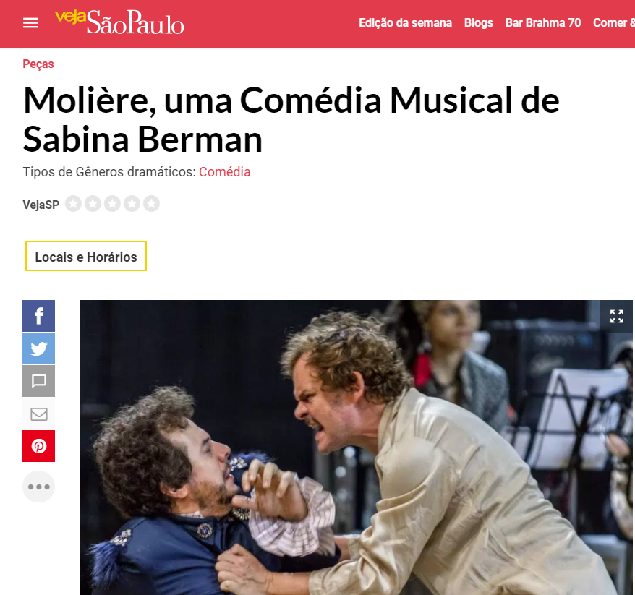Share on Twitter icon
The width and height of the screenshot is (635, 595).
point(38,348)
